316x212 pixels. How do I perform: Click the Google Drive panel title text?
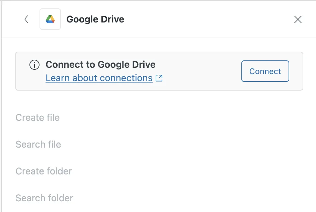pyautogui.click(x=95, y=19)
